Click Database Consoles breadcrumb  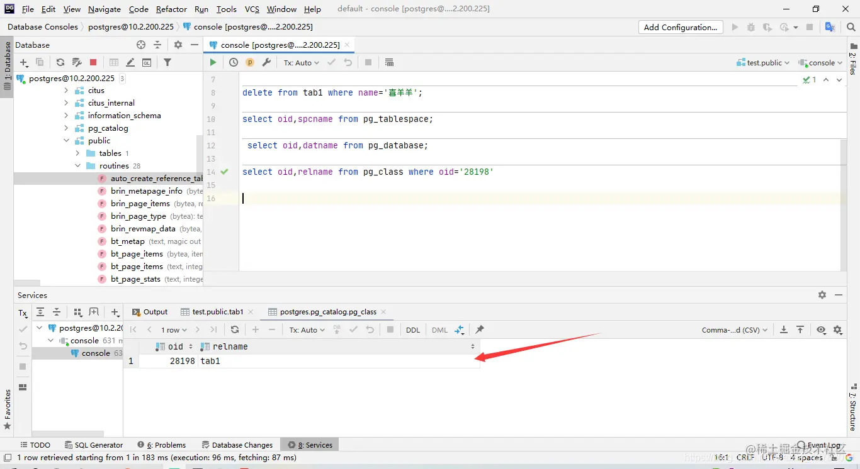tap(43, 27)
